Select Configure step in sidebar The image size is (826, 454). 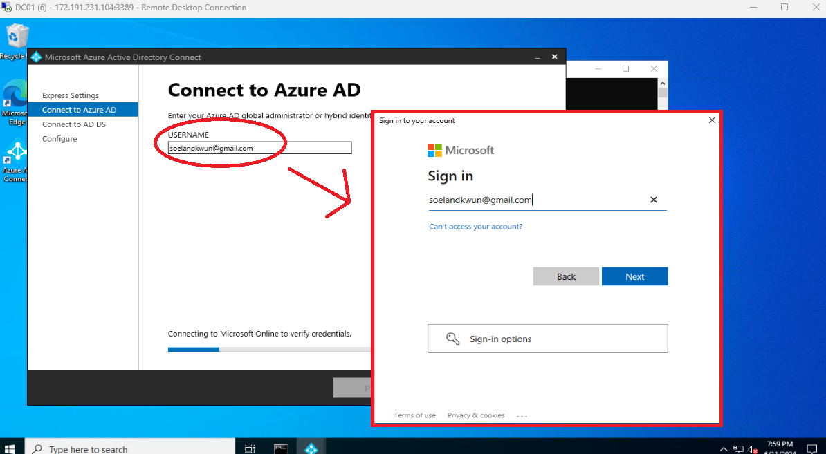click(59, 138)
